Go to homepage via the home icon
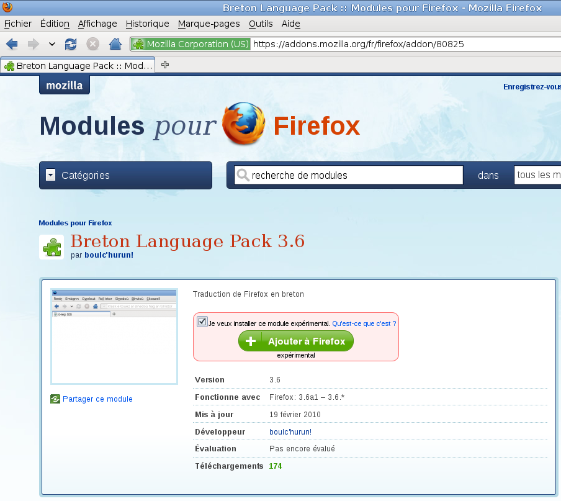 [115, 44]
